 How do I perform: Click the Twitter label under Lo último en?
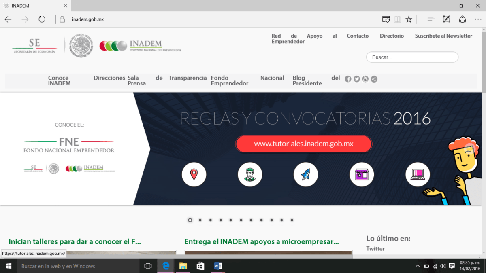point(375,248)
